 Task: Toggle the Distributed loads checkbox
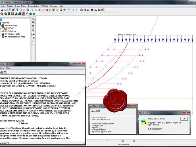pos(3,34)
